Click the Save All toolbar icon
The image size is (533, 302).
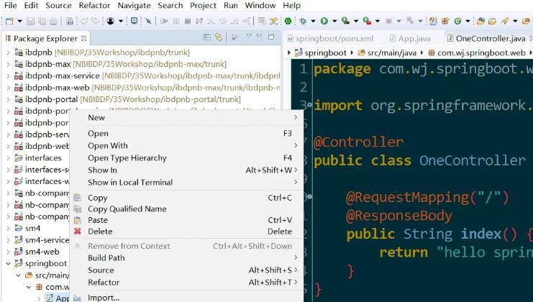(x=42, y=21)
